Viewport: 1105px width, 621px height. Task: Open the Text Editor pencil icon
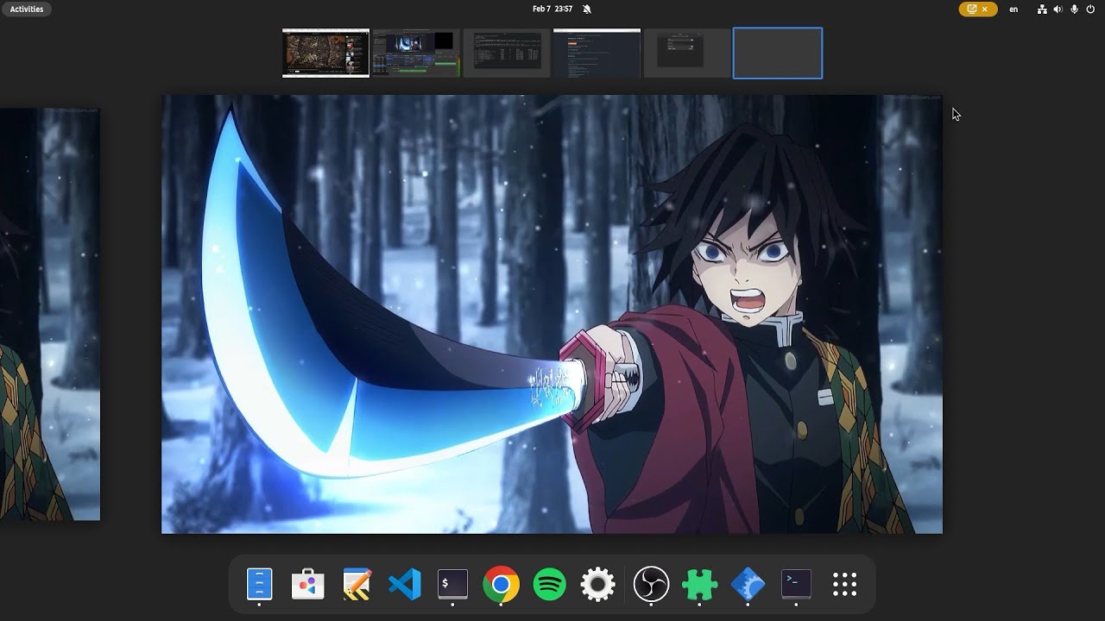[x=357, y=585]
